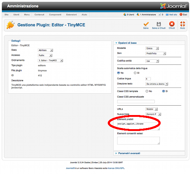Open the Direzione testo dropdown
Screen dimensions: 191x174
(x=157, y=84)
